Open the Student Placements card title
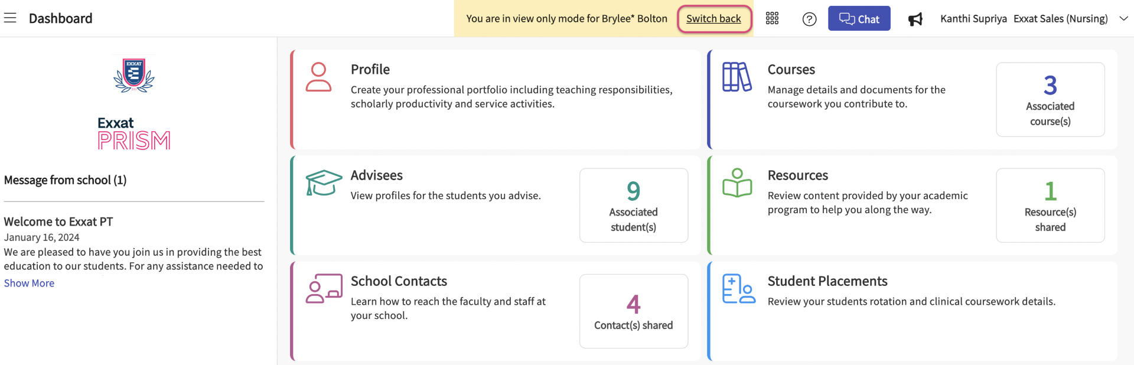This screenshot has width=1134, height=365. 827,281
